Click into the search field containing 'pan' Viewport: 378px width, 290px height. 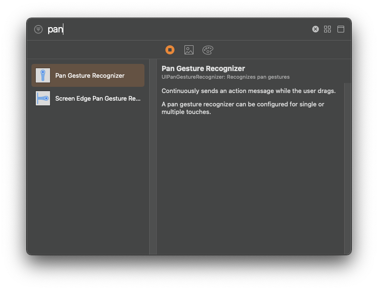[x=178, y=29]
